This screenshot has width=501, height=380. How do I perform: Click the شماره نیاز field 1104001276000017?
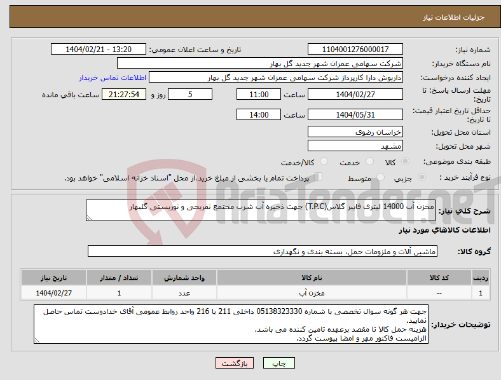pyautogui.click(x=355, y=50)
